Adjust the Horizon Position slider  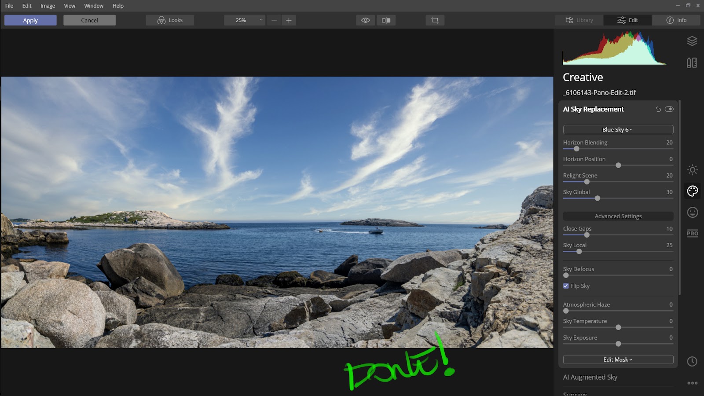(x=618, y=165)
